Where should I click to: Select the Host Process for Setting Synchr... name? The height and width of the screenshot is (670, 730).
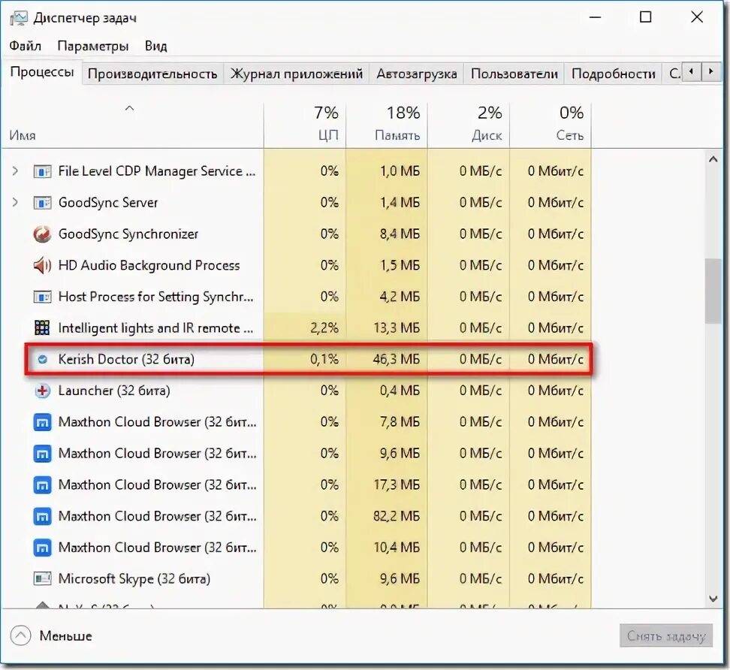click(x=155, y=297)
